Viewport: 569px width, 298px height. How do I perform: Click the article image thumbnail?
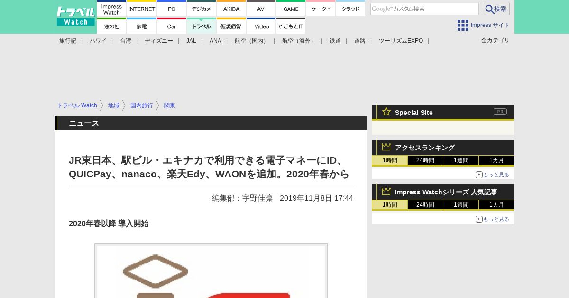[x=211, y=271]
